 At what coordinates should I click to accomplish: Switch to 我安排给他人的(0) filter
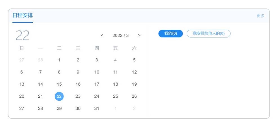tap(209, 34)
